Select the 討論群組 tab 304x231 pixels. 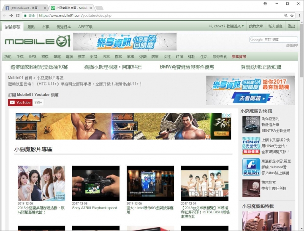13,27
